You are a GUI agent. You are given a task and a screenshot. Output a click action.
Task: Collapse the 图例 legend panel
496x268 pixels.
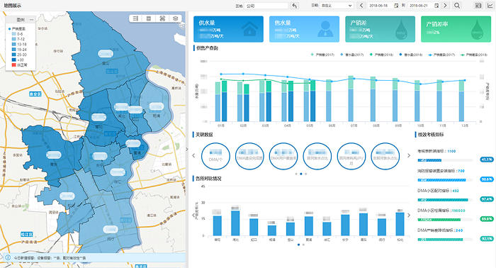(x=31, y=20)
